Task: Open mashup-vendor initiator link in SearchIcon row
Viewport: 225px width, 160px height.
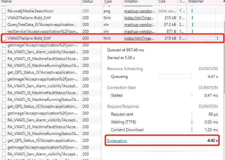Action: tap(139, 11)
